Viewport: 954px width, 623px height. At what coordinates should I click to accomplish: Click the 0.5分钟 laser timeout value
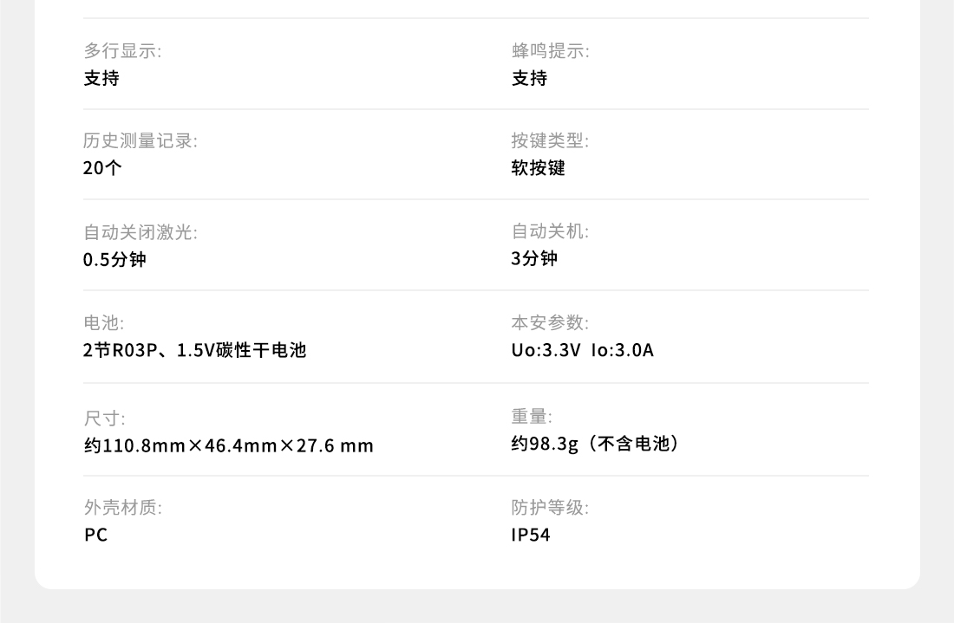coord(114,260)
